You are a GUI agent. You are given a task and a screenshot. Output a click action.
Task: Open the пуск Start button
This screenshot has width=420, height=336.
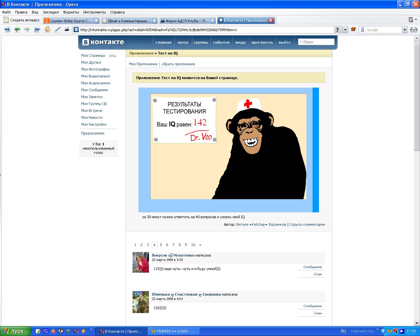tap(16, 331)
